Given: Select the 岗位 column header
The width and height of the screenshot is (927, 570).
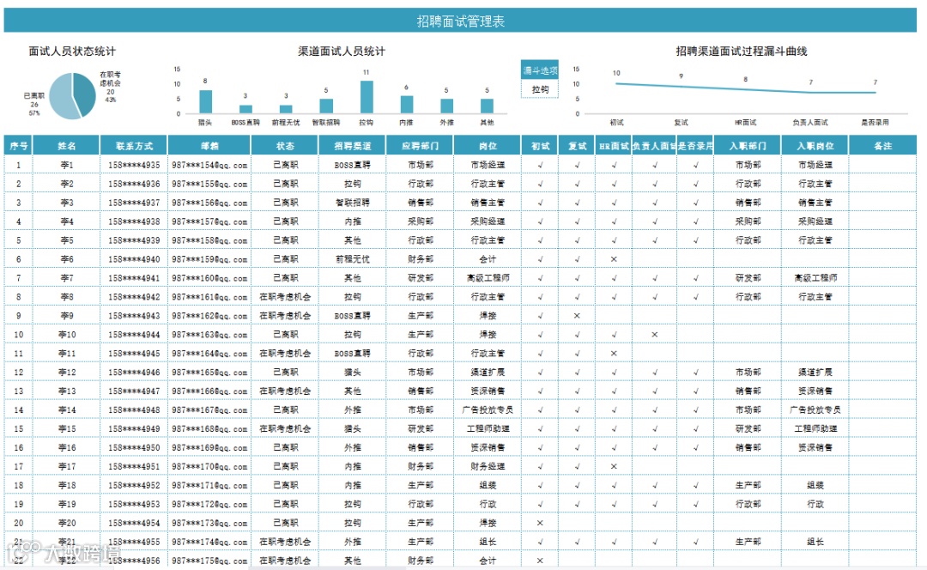Looking at the screenshot, I should click(x=488, y=145).
